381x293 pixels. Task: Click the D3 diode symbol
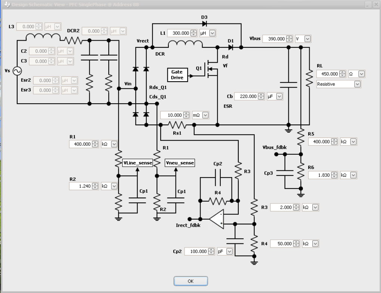[204, 23]
